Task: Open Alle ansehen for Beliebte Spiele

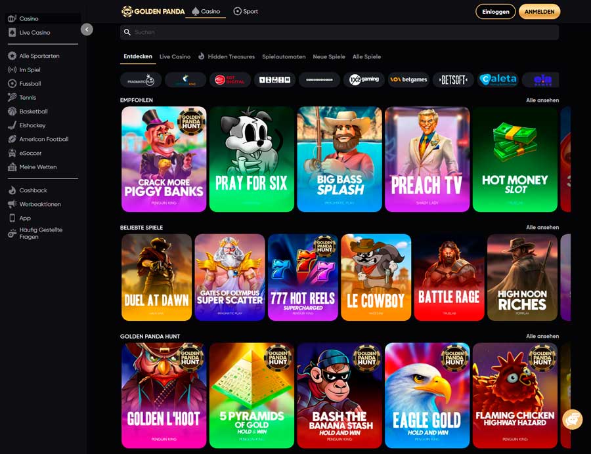Action: [542, 228]
